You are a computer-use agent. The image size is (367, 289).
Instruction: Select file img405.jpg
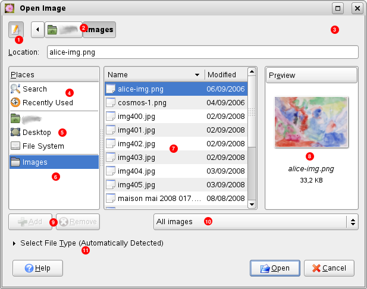[176, 184]
